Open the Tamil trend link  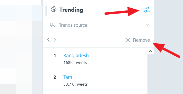pos(69,77)
